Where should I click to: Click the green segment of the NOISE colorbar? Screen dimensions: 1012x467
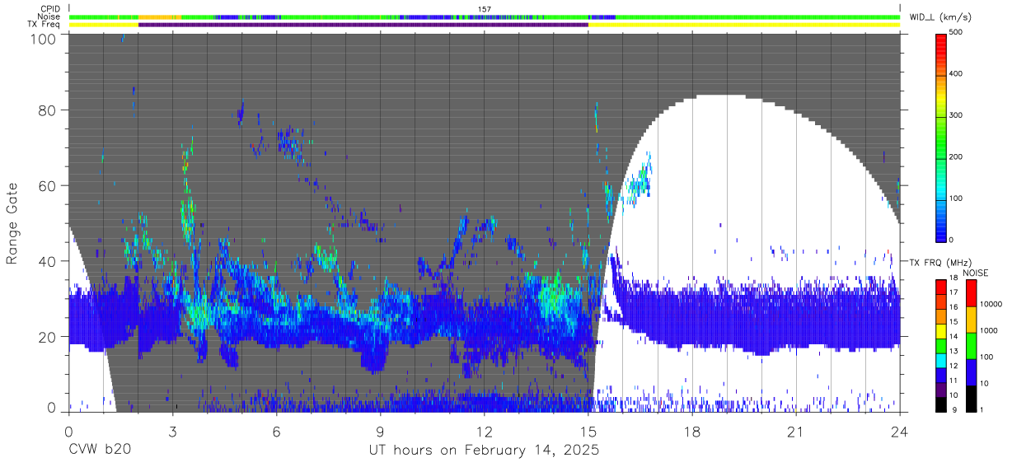[972, 346]
